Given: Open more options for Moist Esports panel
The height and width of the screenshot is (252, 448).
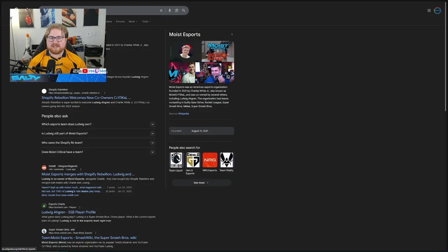Looking at the screenshot, I should [x=232, y=34].
